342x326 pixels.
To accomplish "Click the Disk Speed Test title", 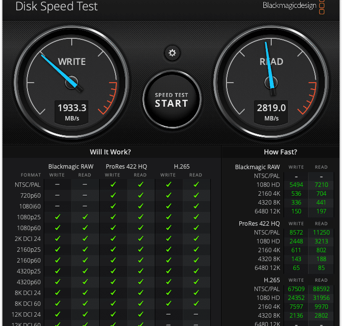I will (x=57, y=6).
